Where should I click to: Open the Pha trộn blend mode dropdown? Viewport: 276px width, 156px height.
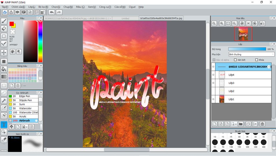[251, 55]
